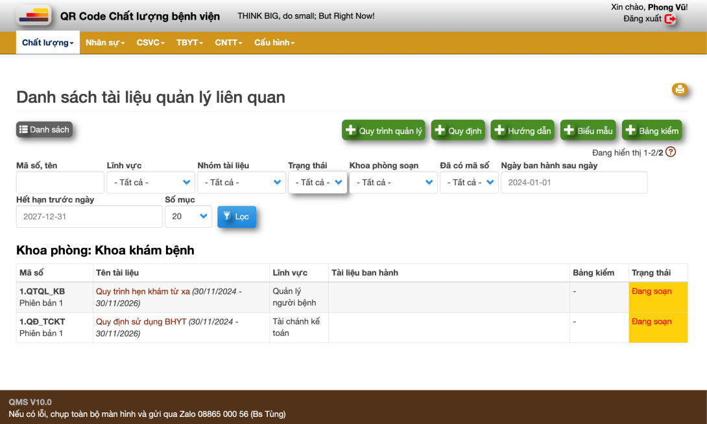The height and width of the screenshot is (424, 707).
Task: Click the QR Code app logo
Action: [34, 16]
